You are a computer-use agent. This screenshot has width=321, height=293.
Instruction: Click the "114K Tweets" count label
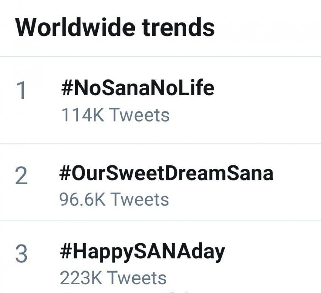coord(115,115)
